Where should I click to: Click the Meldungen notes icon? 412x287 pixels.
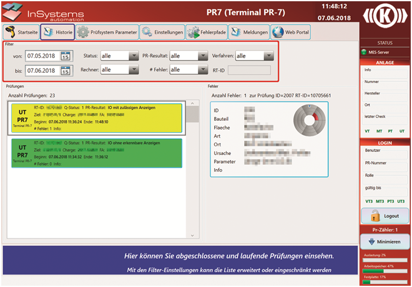pos(236,32)
